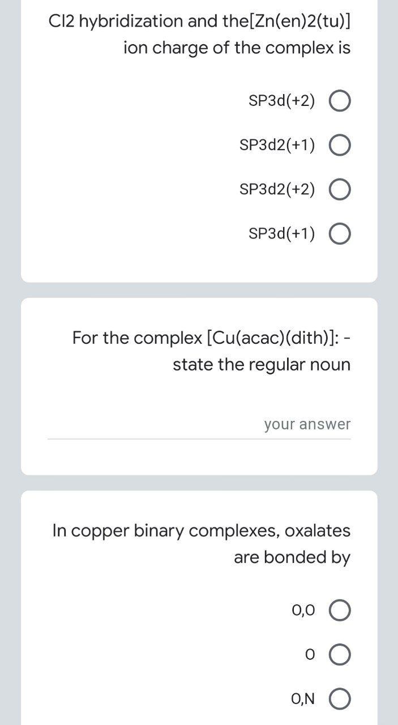Viewport: 398px width, 725px height.
Task: Pick the radio button beside SP3d(+1)
Action: [339, 233]
